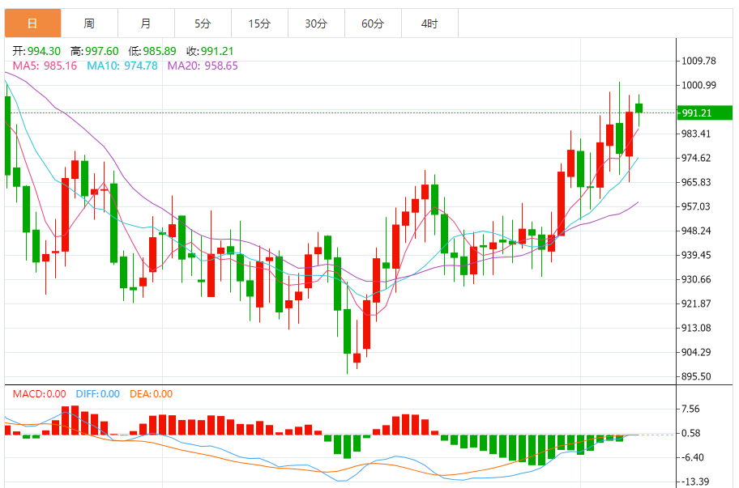Viewport: 739px width, 488px height.
Task: Click the 957.03 price axis label
Action: point(696,206)
